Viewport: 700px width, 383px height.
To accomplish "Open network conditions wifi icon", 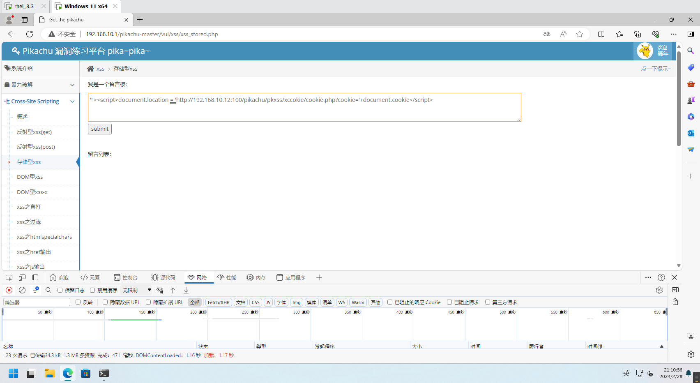I will (160, 290).
